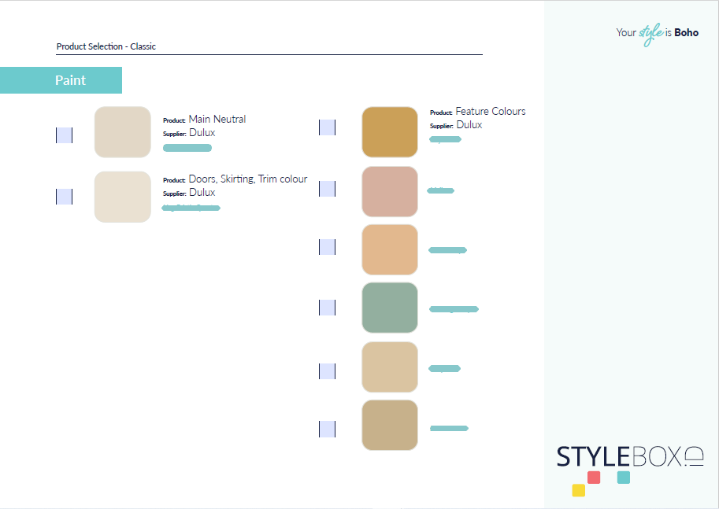Click the Your style is Boho text
This screenshot has width=719, height=509.
click(x=657, y=33)
